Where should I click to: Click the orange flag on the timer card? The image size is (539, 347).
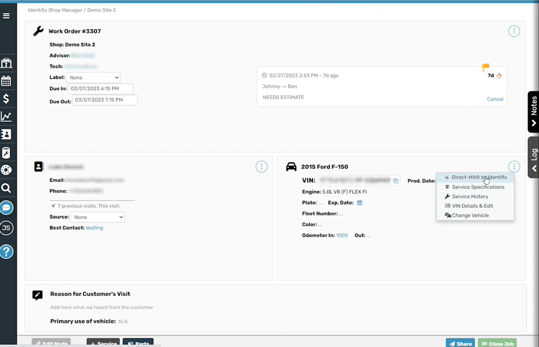485,67
